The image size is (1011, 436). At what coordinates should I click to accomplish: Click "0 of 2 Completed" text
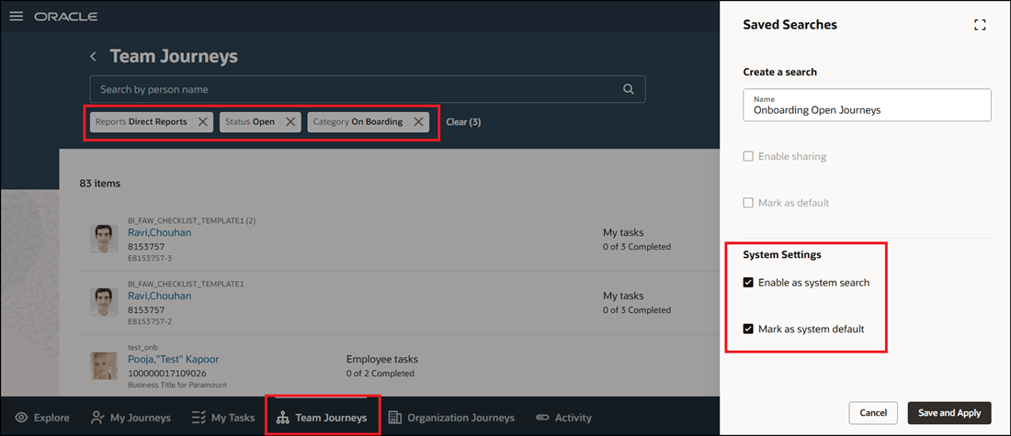point(380,373)
